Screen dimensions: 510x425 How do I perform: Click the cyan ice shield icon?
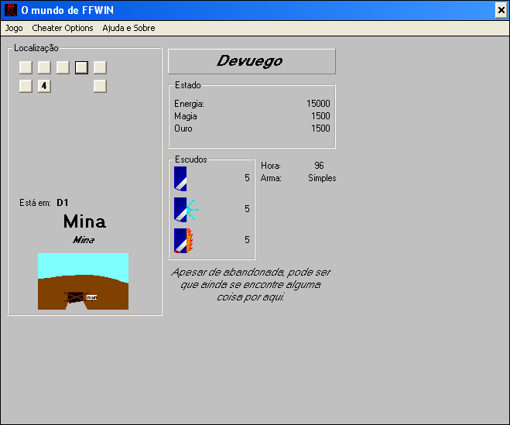[x=186, y=210]
